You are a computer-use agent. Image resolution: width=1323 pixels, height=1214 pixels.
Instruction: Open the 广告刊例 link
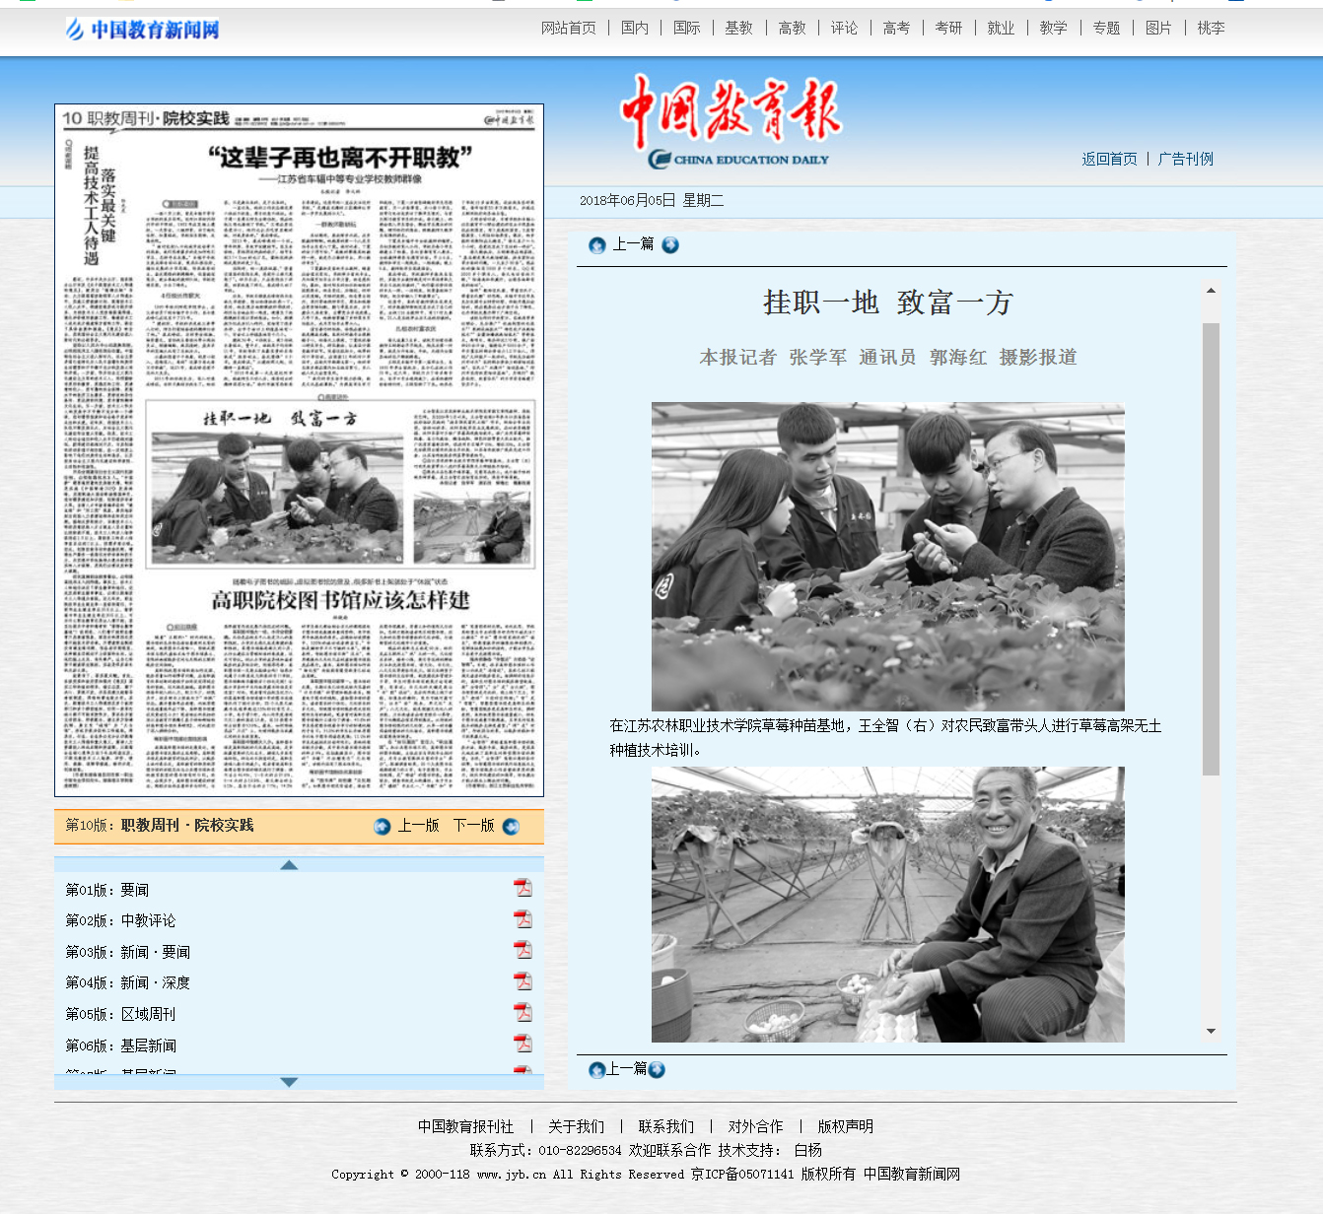[x=1185, y=159]
